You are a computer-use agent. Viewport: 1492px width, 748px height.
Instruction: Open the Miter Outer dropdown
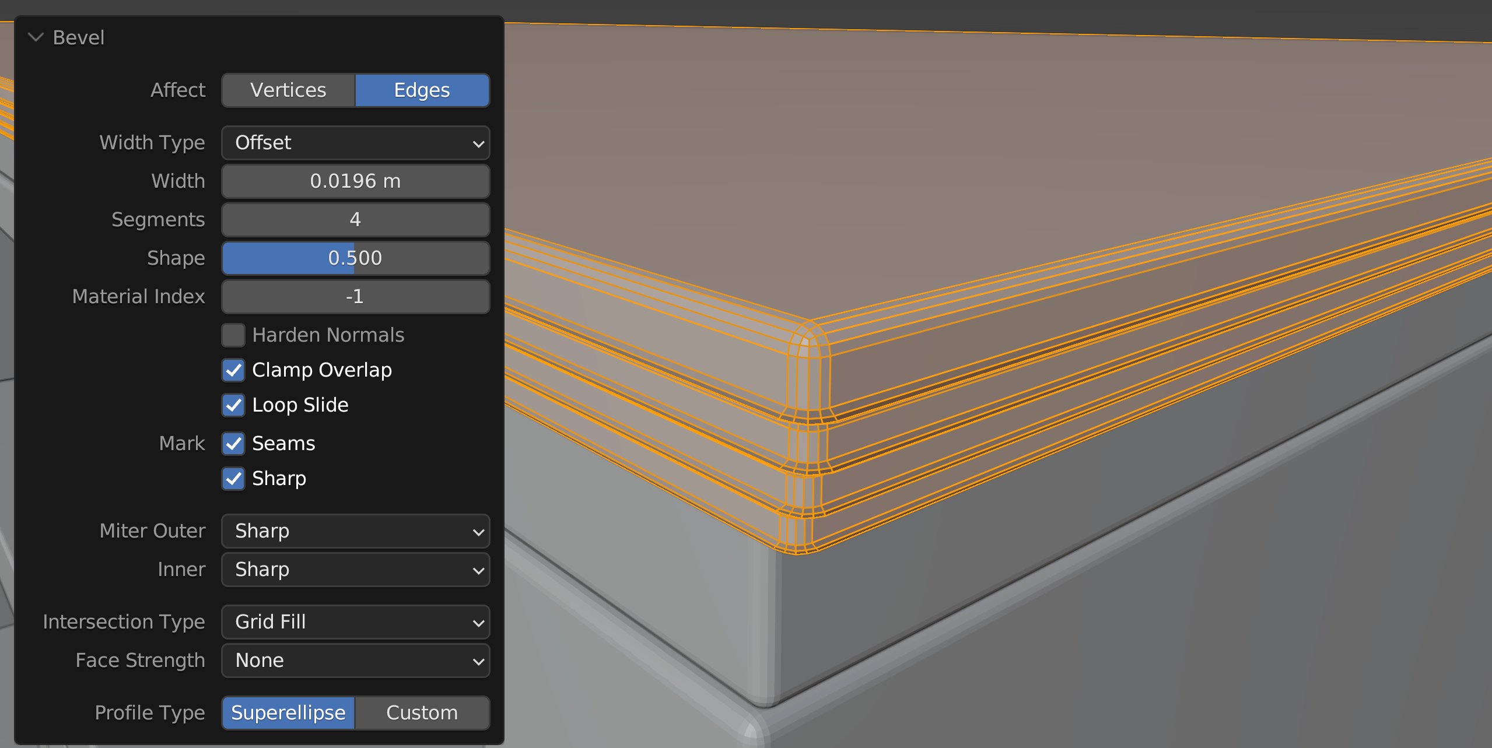(x=355, y=531)
